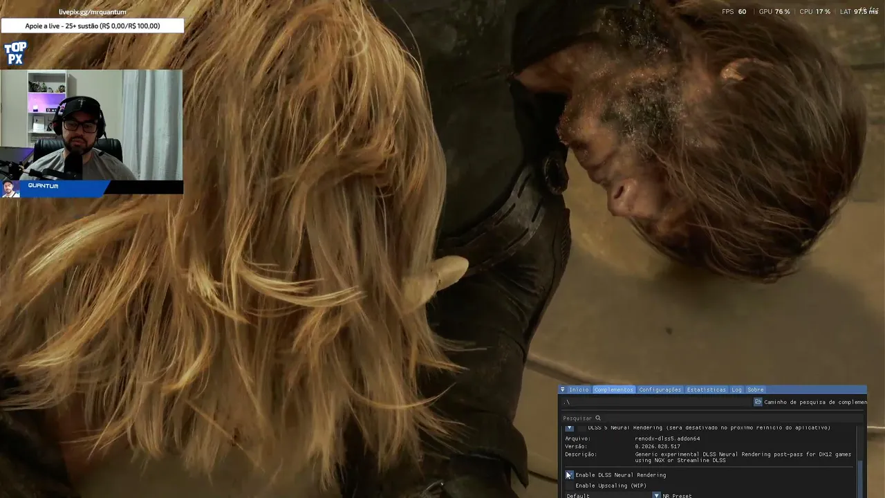
Task: Collapse the ReShade overlay window triangle
Action: (562, 389)
